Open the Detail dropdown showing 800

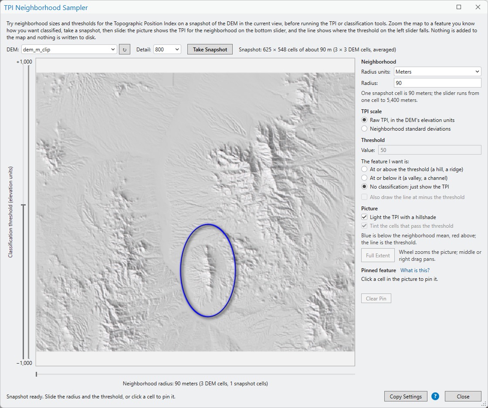(x=167, y=50)
